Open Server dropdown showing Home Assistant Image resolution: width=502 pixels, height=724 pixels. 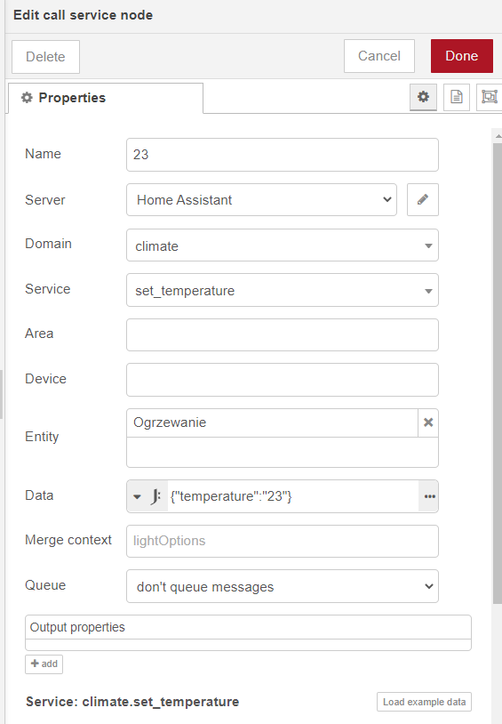pyautogui.click(x=261, y=199)
